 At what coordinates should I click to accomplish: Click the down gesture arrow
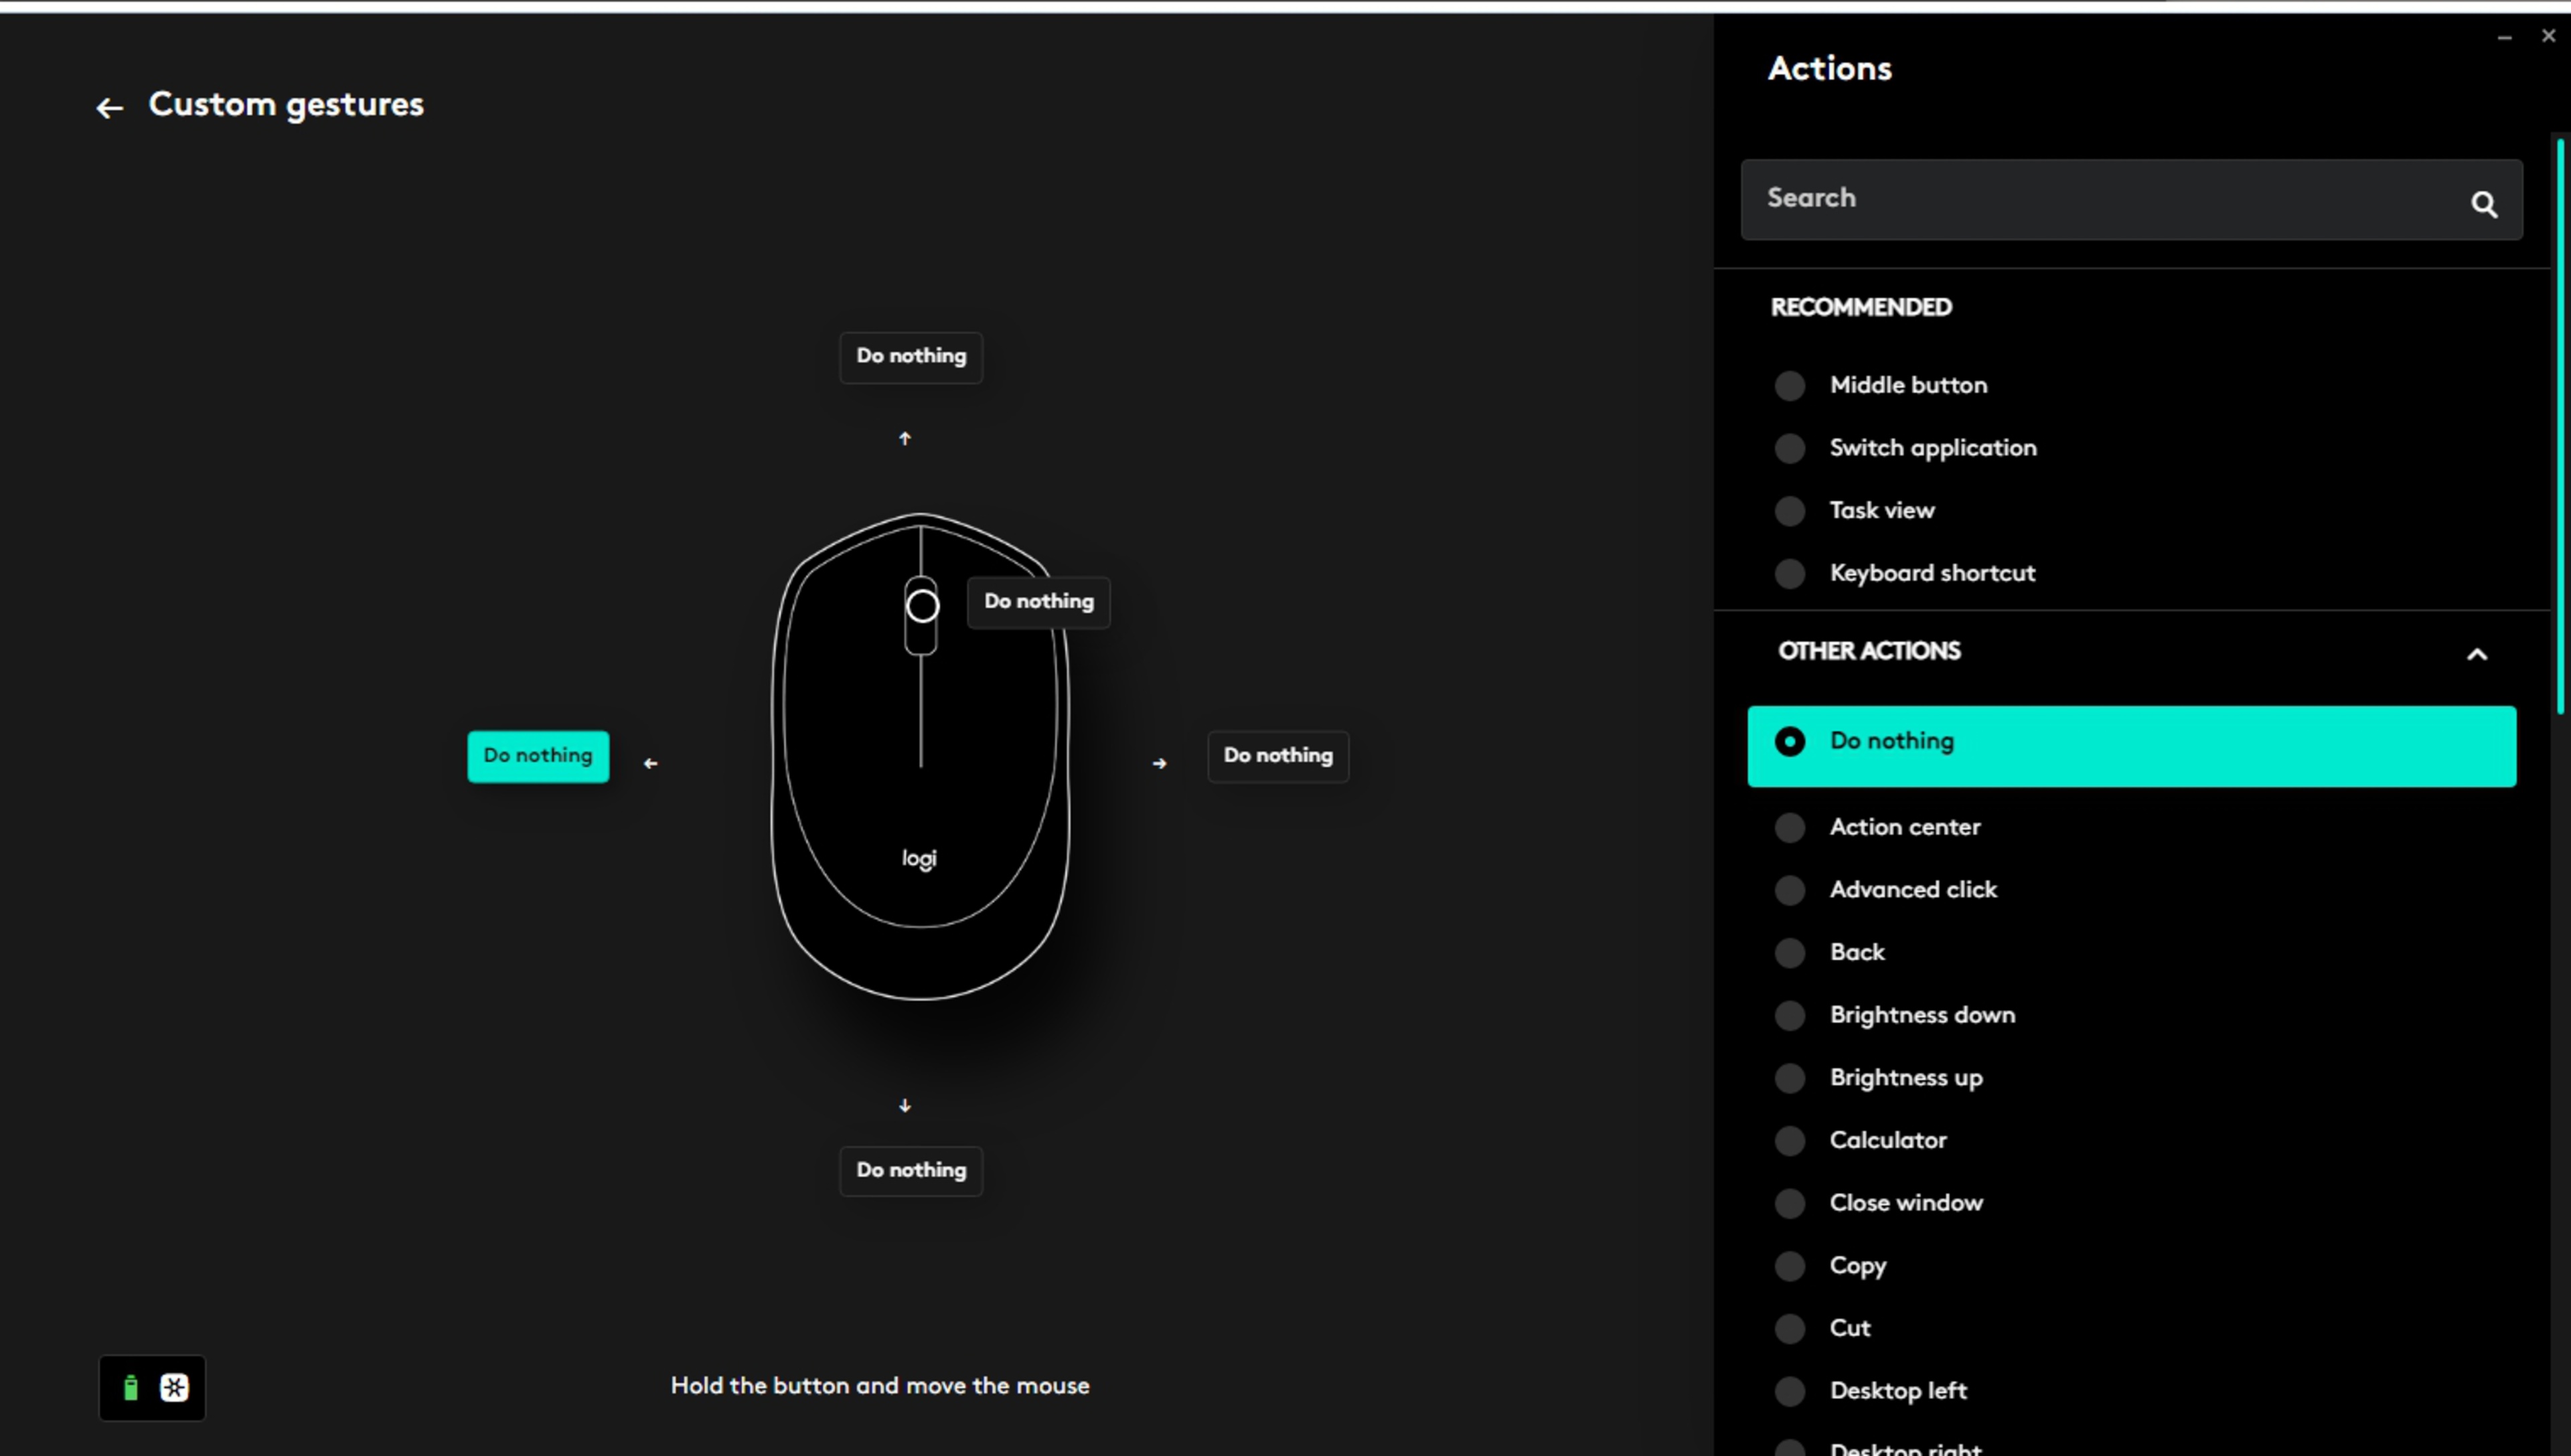tap(905, 1106)
